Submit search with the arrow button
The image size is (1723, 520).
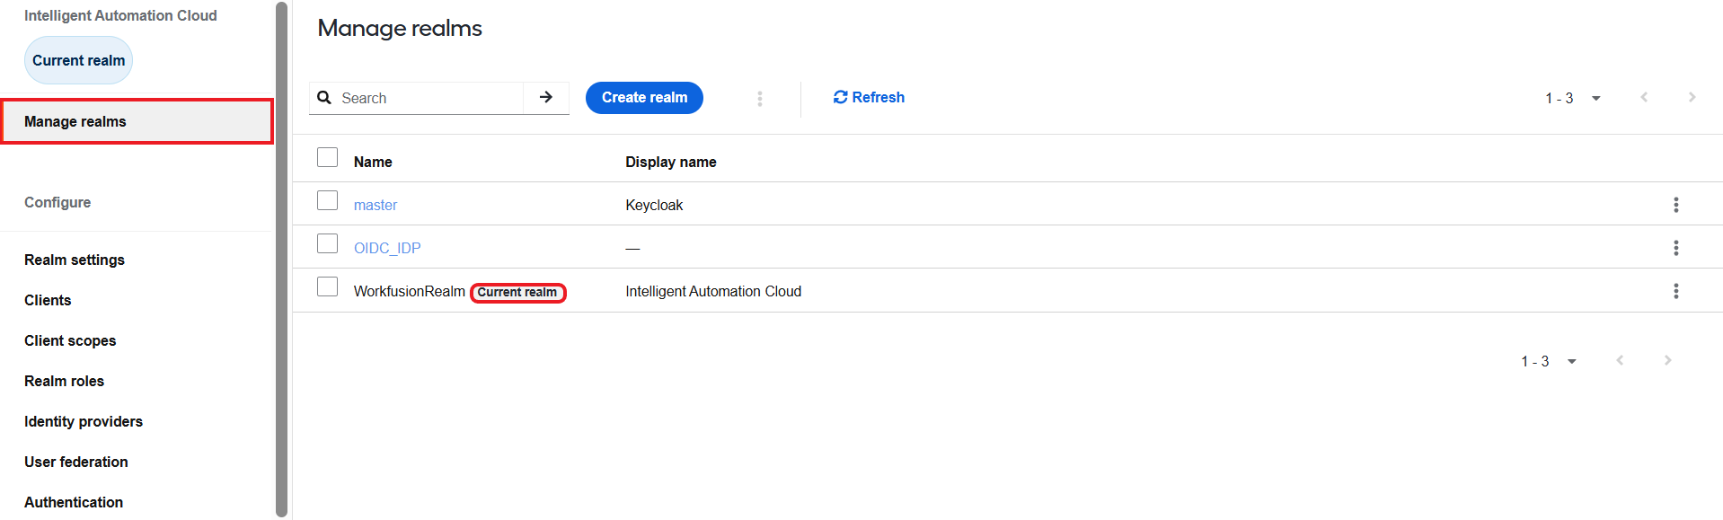[546, 98]
